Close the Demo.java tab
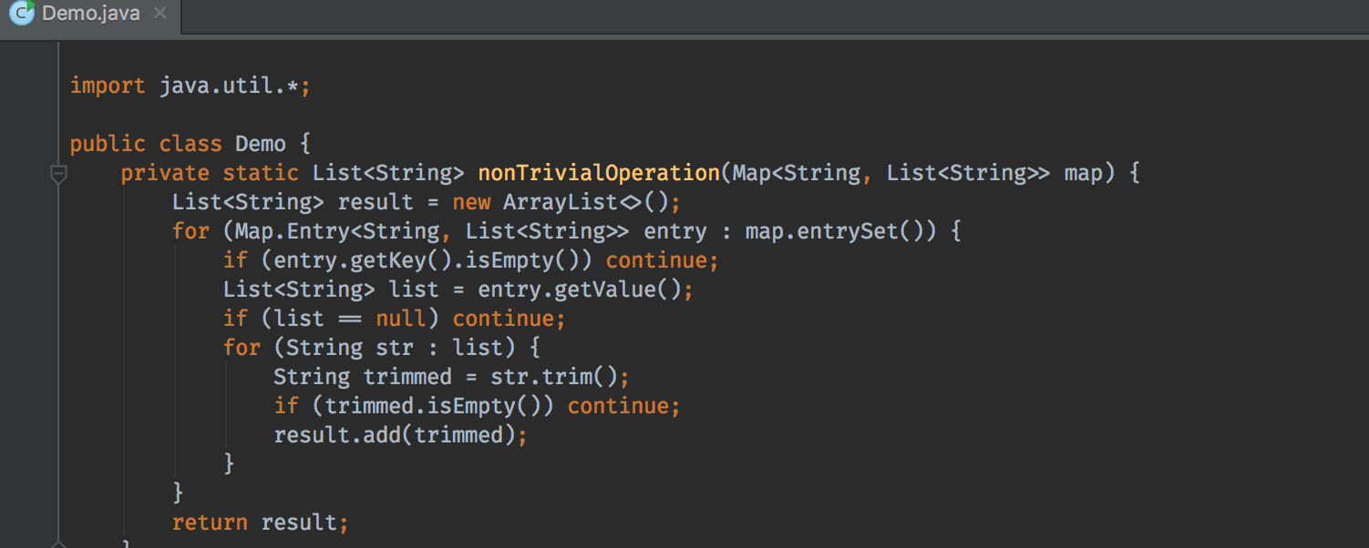Viewport: 1369px width, 548px height. coord(160,14)
